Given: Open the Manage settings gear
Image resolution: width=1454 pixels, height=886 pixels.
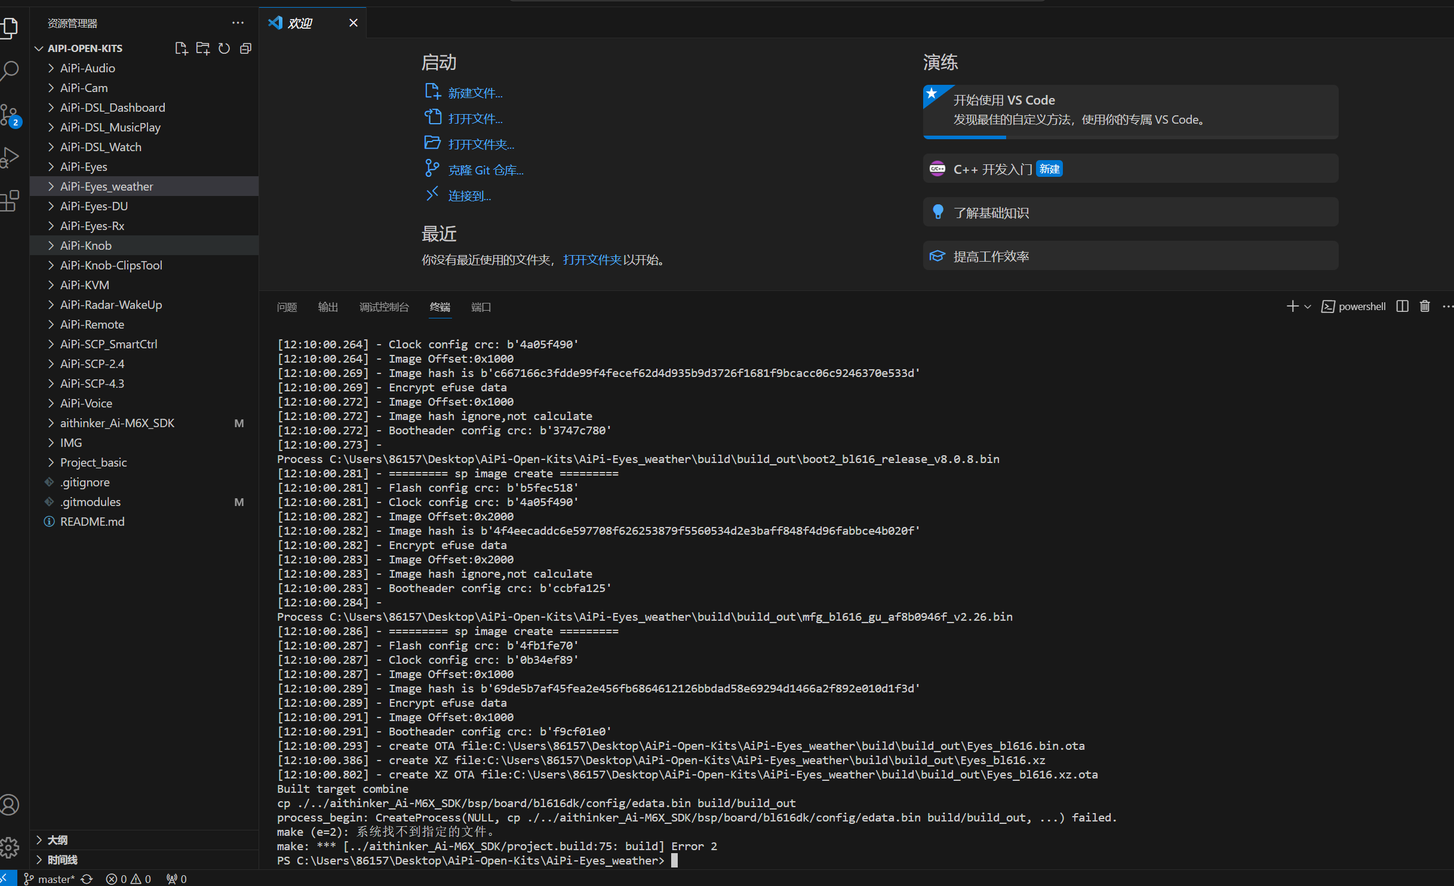Looking at the screenshot, I should (10, 847).
